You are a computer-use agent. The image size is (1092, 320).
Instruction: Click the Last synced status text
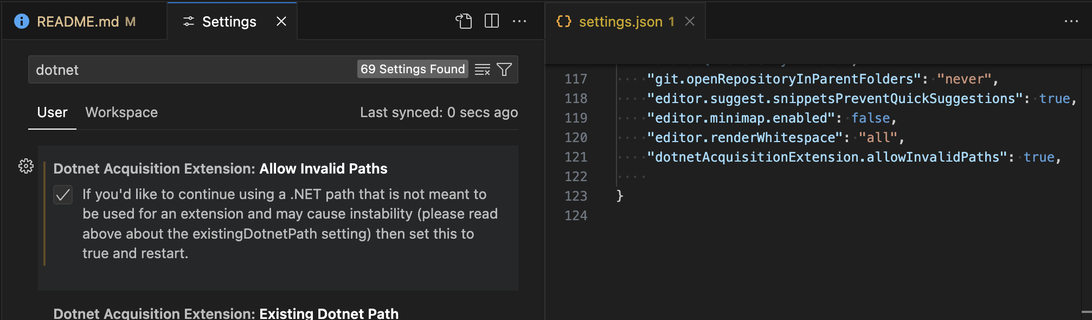coord(439,112)
